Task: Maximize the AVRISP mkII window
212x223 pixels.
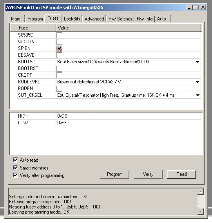Action: [196, 7]
